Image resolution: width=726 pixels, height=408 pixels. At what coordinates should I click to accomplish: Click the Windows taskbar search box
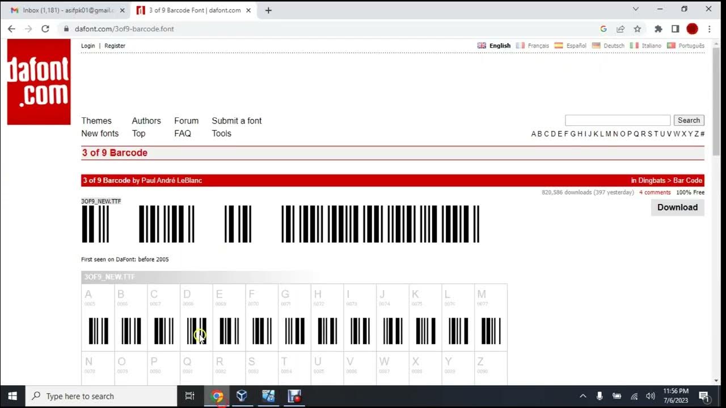pyautogui.click(x=102, y=396)
